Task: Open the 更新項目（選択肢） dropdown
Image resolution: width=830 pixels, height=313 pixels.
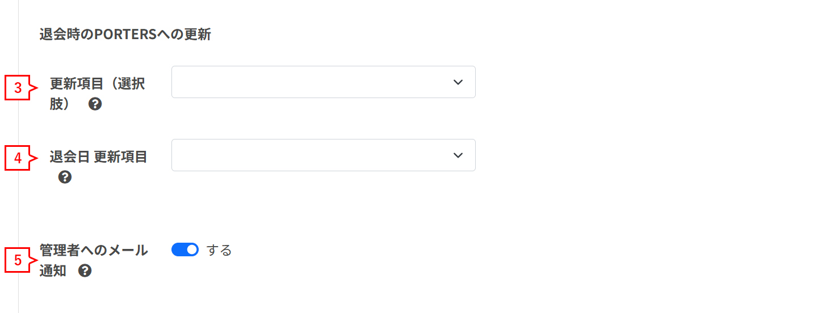Action: click(324, 82)
